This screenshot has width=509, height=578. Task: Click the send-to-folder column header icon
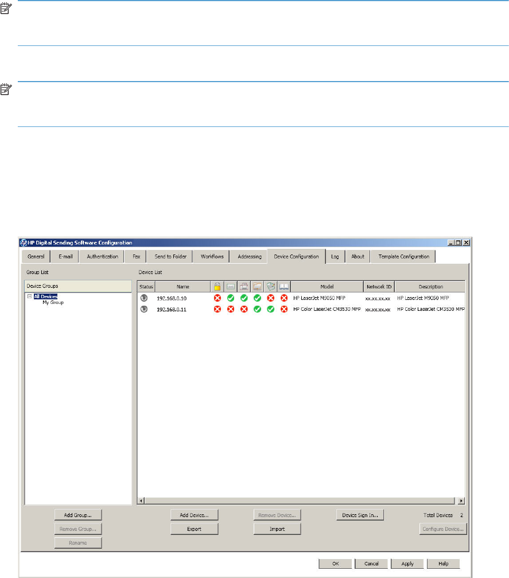(257, 287)
